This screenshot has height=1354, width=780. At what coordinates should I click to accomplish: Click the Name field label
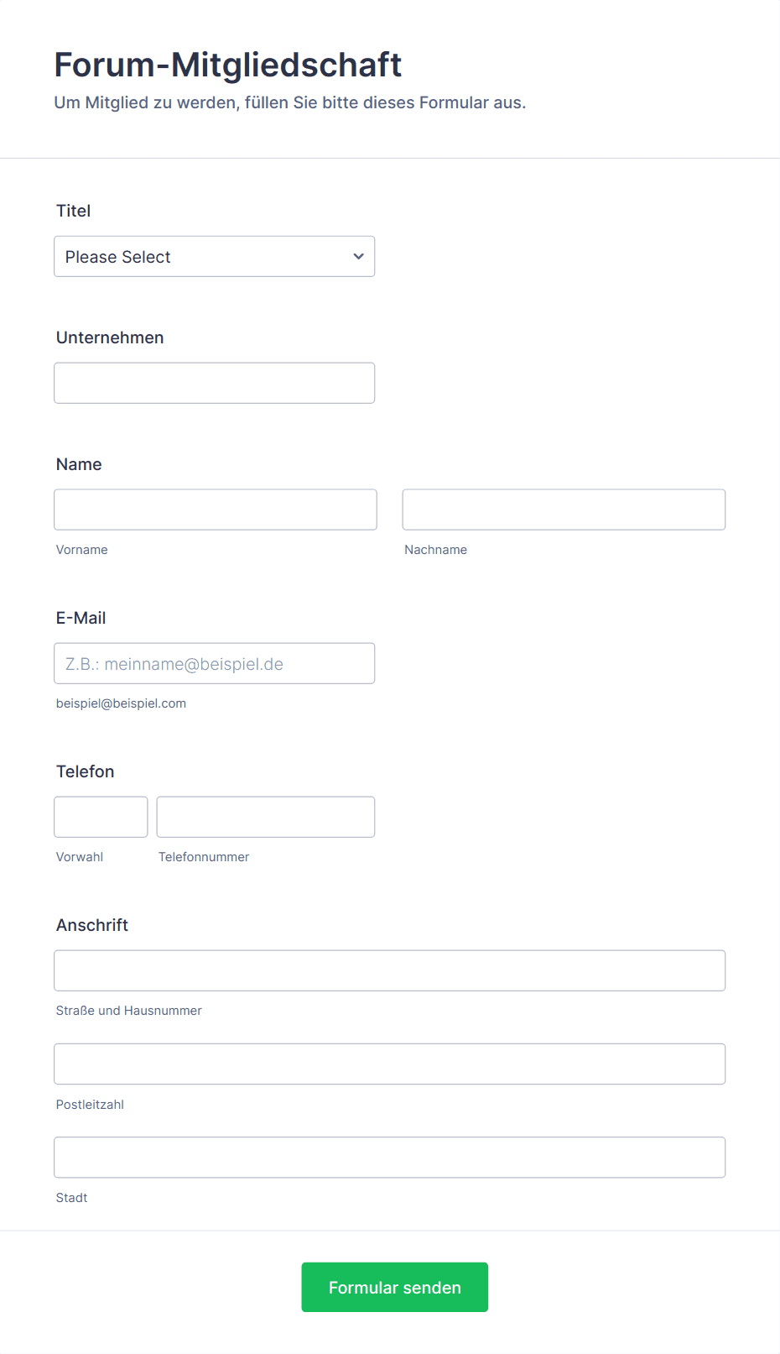coord(79,464)
